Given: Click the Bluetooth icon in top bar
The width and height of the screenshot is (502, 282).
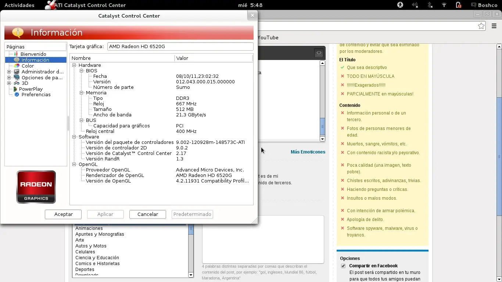Looking at the screenshot, I should (430, 5).
